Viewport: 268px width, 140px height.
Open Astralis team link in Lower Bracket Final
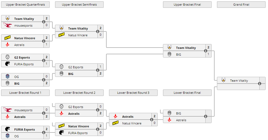click(x=181, y=120)
